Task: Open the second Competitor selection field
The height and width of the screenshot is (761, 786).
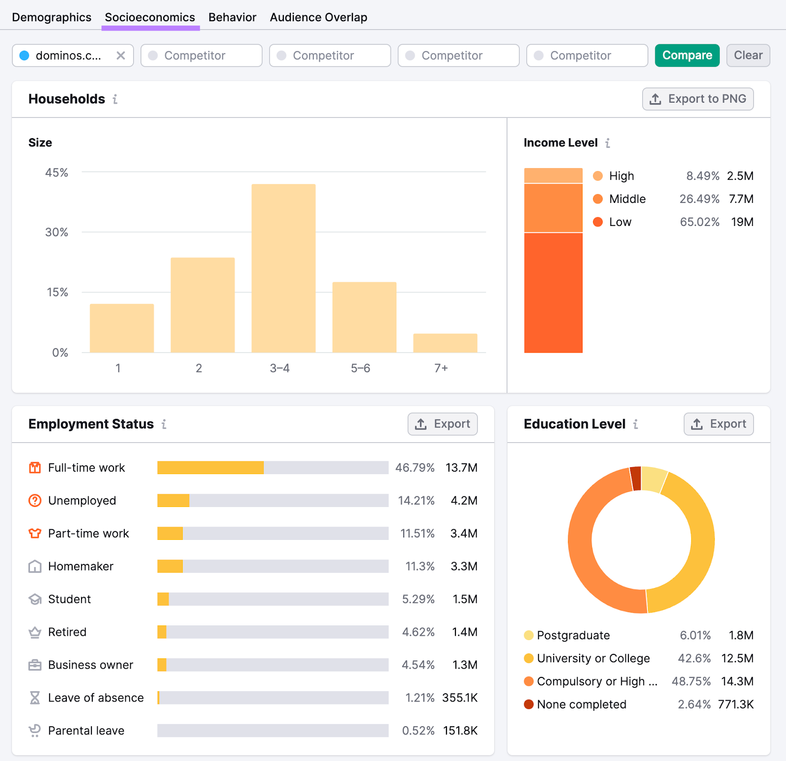Action: click(x=330, y=56)
